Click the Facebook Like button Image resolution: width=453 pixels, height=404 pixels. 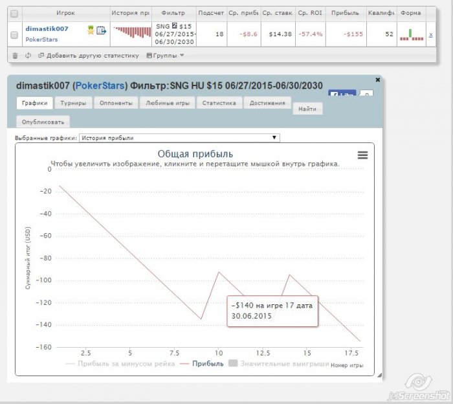(340, 95)
